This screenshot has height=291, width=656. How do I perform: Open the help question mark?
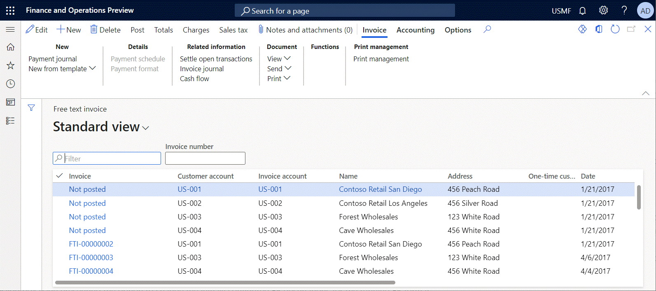pyautogui.click(x=624, y=10)
